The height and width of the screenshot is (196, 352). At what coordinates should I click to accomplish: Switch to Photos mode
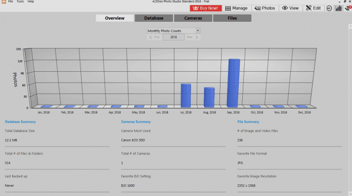tap(265, 8)
